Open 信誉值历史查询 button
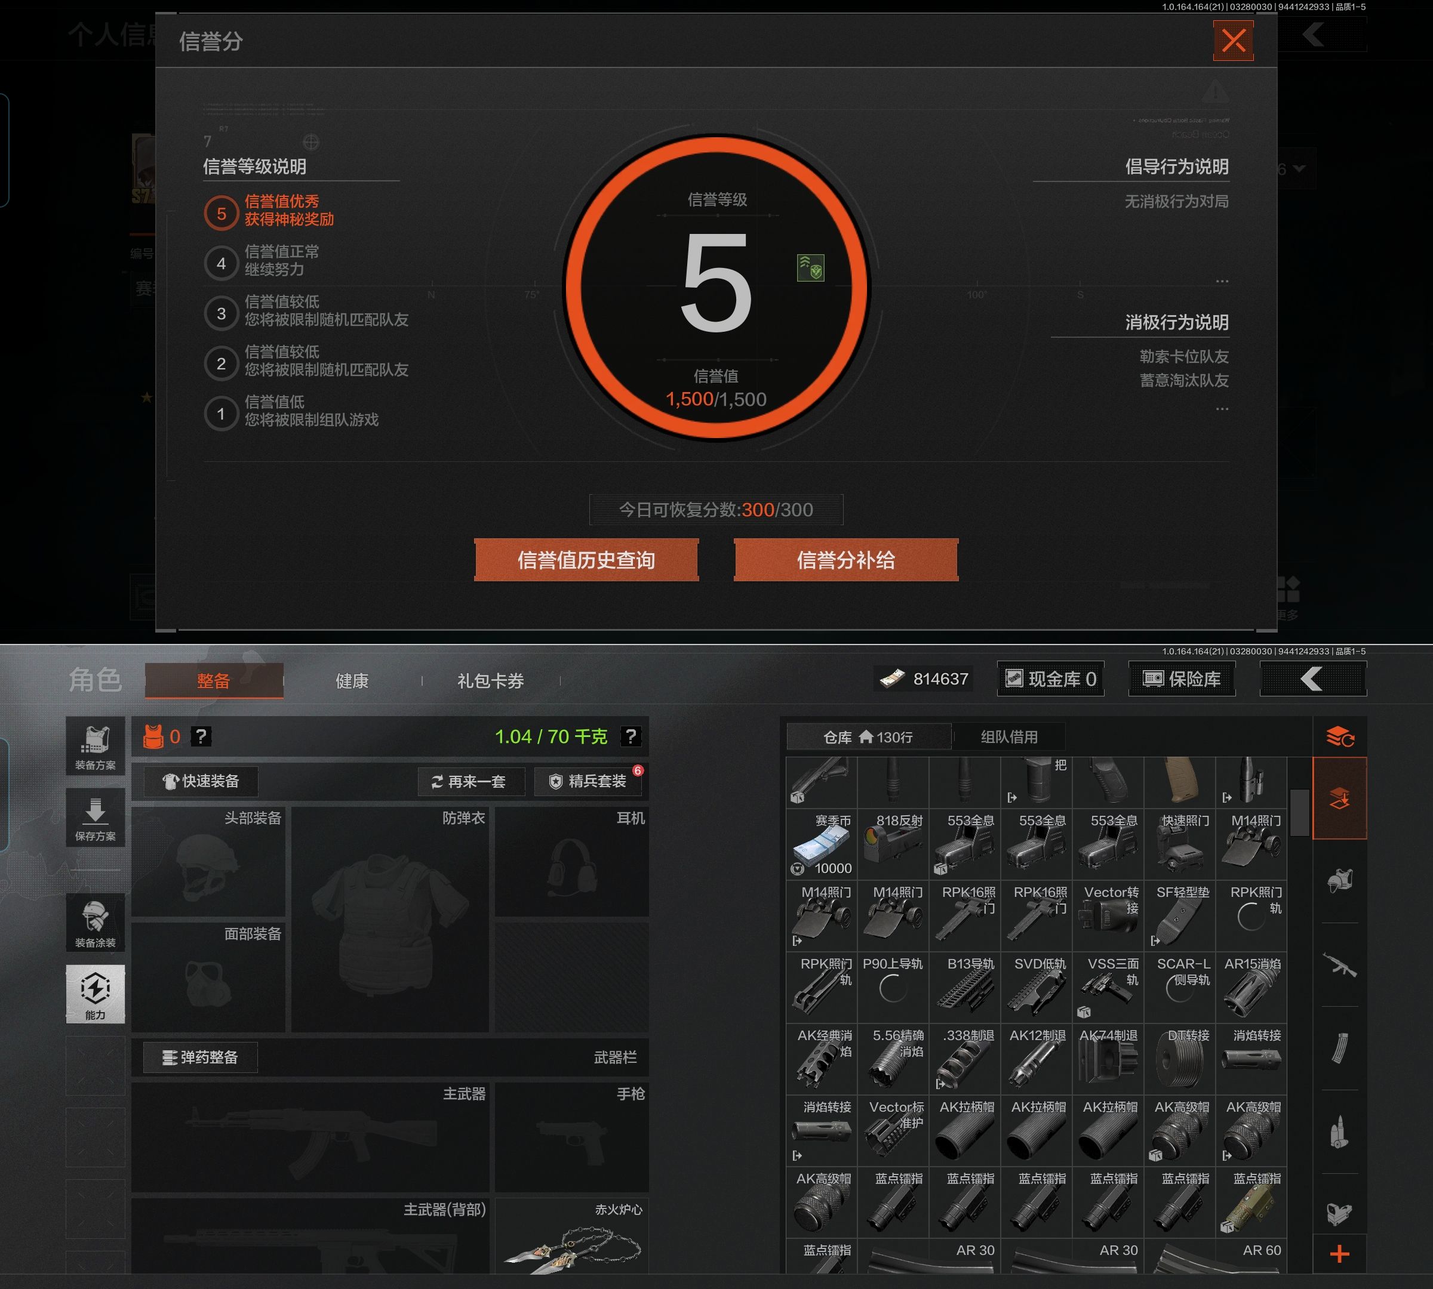Image resolution: width=1433 pixels, height=1289 pixels. click(x=586, y=560)
